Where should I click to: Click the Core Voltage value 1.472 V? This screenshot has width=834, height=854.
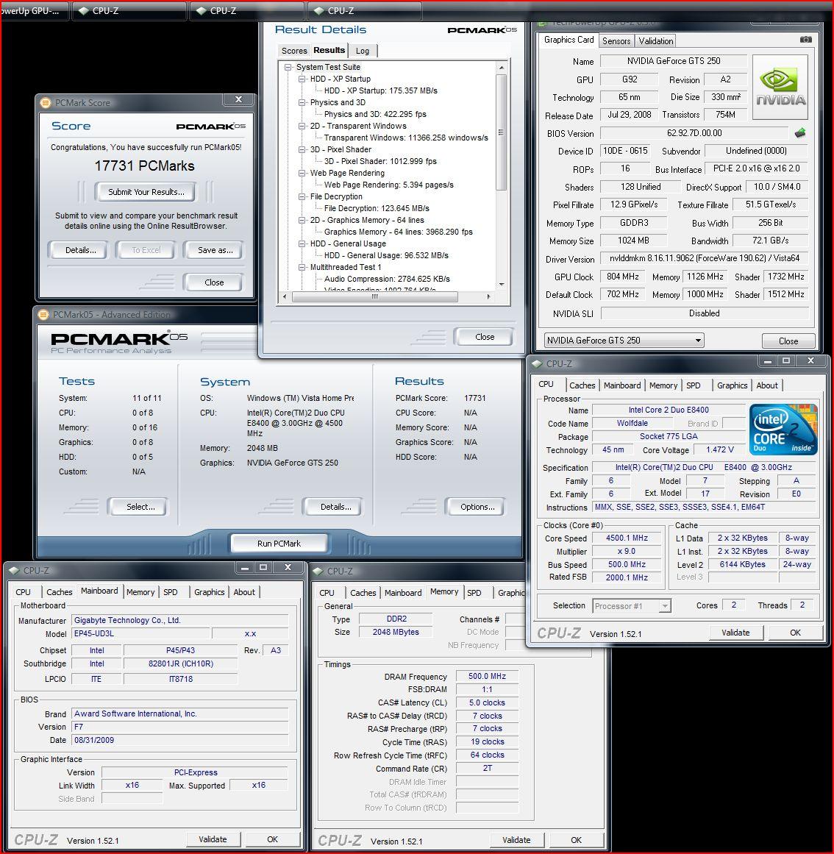720,449
